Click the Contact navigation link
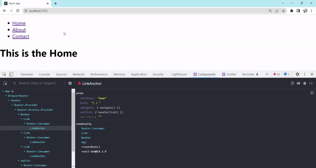 21,36
